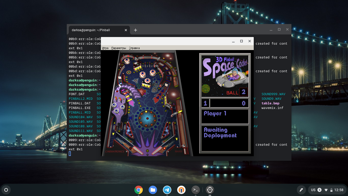Minimize the Pinball game window

click(x=233, y=41)
